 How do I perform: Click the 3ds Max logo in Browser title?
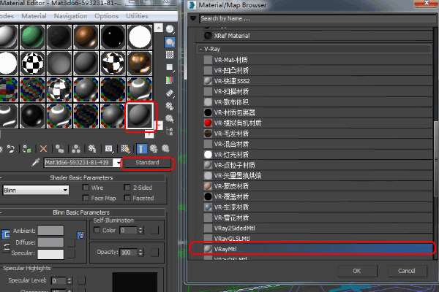pyautogui.click(x=192, y=5)
